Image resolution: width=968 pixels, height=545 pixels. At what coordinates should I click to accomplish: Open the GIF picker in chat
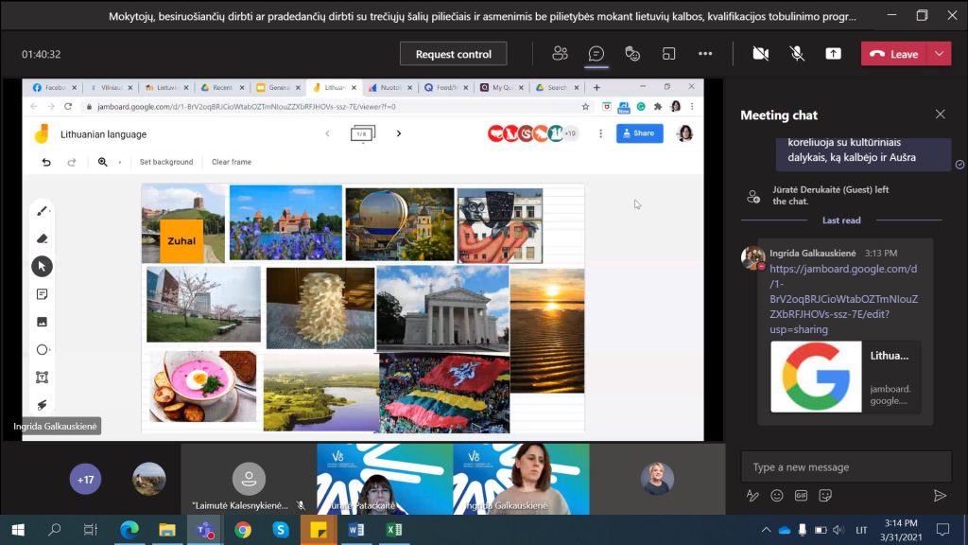(801, 495)
